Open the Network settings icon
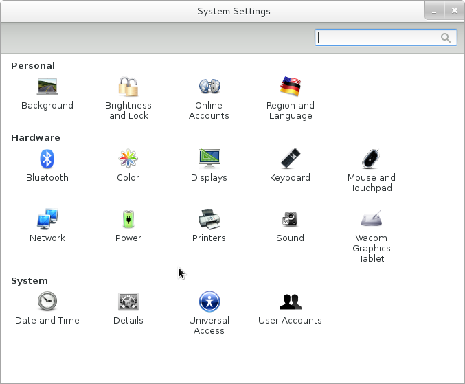 (x=47, y=219)
